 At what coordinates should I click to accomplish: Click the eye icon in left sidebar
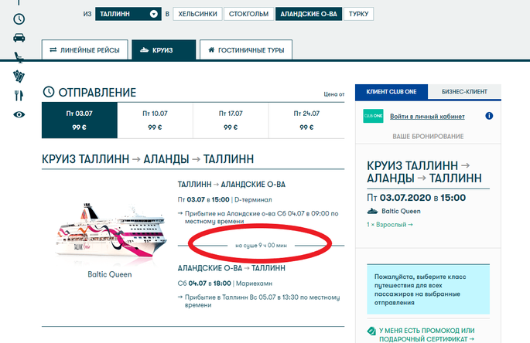point(19,114)
